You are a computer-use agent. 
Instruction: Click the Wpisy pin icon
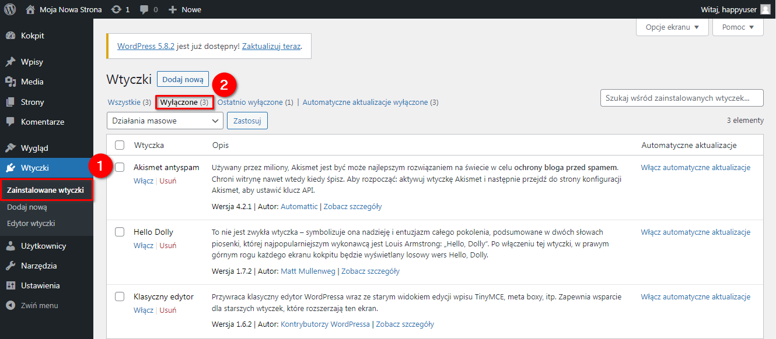[10, 62]
